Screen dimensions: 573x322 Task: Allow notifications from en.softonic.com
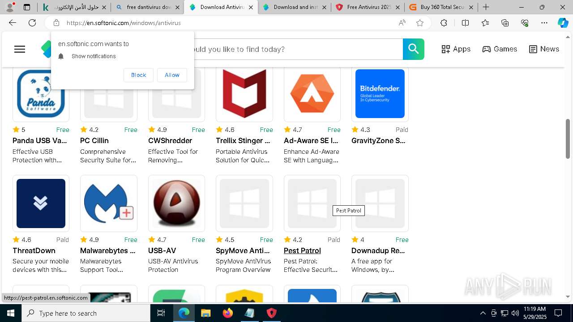click(172, 75)
